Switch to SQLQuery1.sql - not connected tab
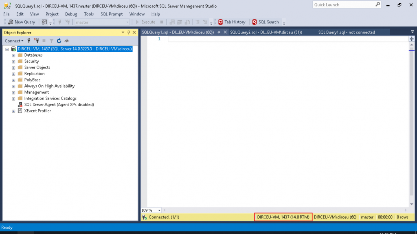The image size is (417, 234). 347,32
